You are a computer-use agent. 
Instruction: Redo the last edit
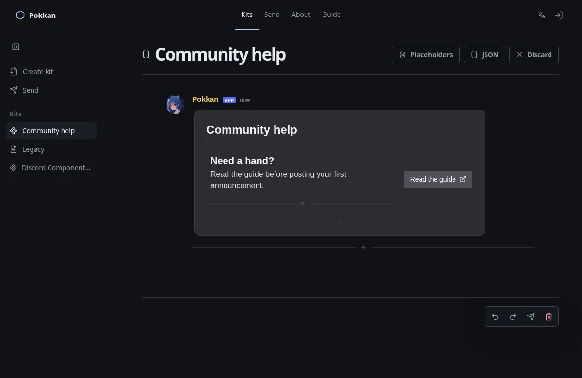tap(513, 316)
